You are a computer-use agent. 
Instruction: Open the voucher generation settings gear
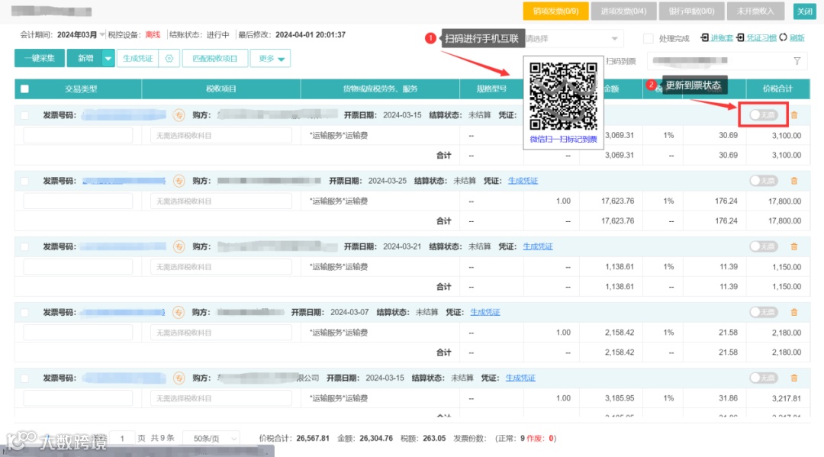[169, 58]
